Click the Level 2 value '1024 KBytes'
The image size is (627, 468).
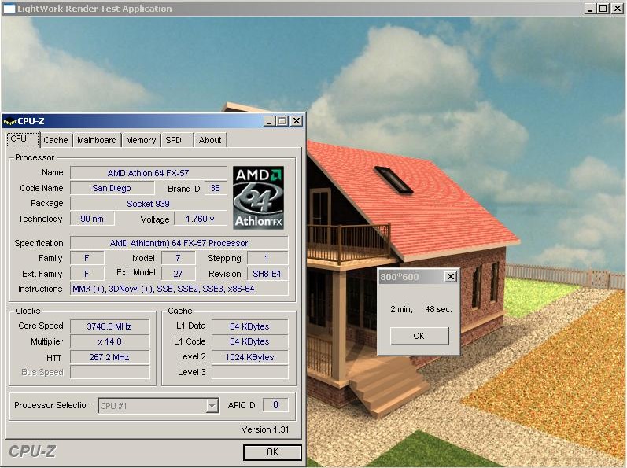[249, 357]
